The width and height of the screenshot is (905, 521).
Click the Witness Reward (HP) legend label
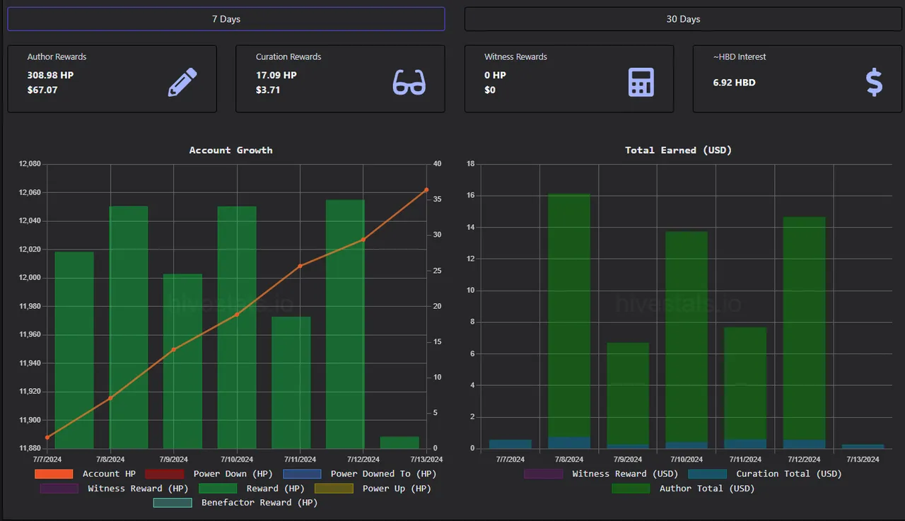[x=139, y=488]
